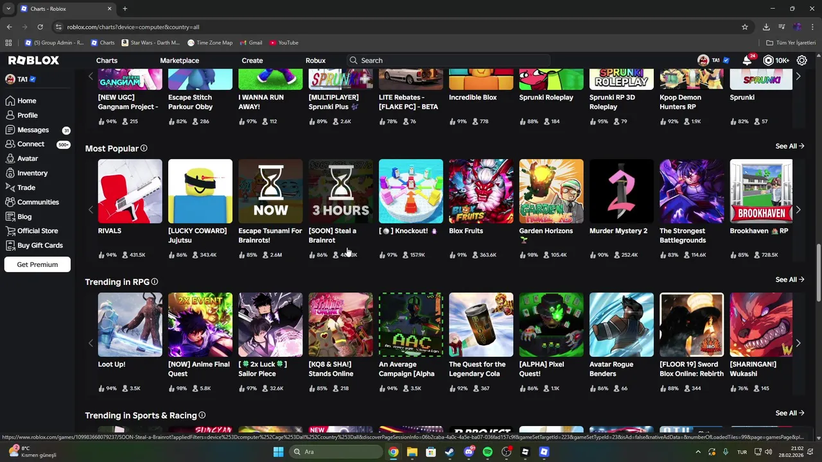
Task: Open the Windows Start button
Action: coord(278,452)
